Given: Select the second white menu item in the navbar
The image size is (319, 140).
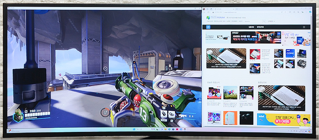Looking at the screenshot, I should 260,27.
